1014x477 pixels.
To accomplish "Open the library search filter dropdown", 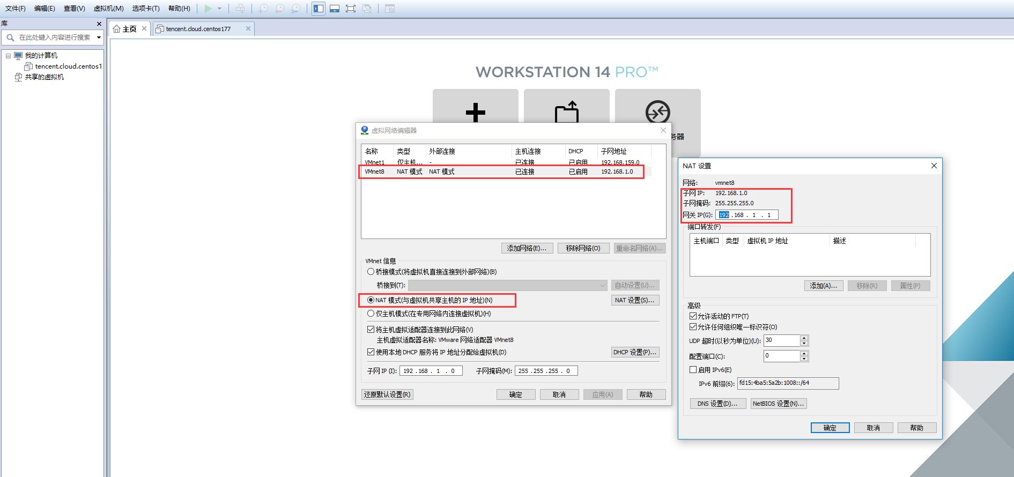I will (x=99, y=38).
